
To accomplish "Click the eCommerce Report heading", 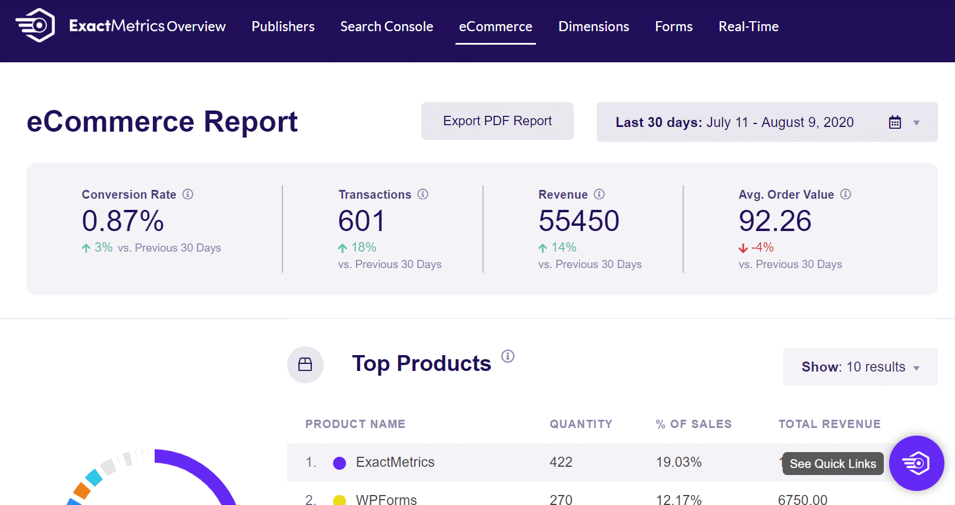I will coord(162,122).
